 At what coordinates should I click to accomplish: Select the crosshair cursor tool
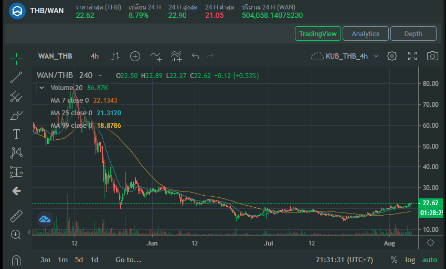[16, 59]
